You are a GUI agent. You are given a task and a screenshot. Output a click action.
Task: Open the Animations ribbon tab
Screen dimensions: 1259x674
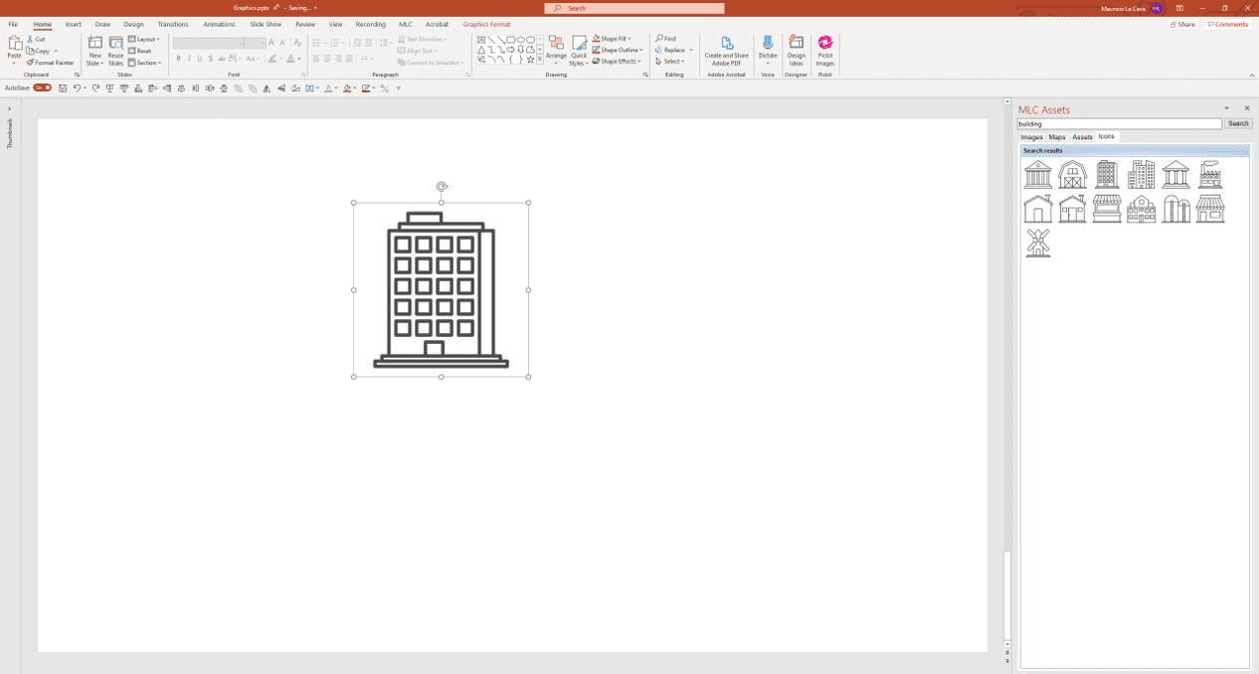(218, 24)
